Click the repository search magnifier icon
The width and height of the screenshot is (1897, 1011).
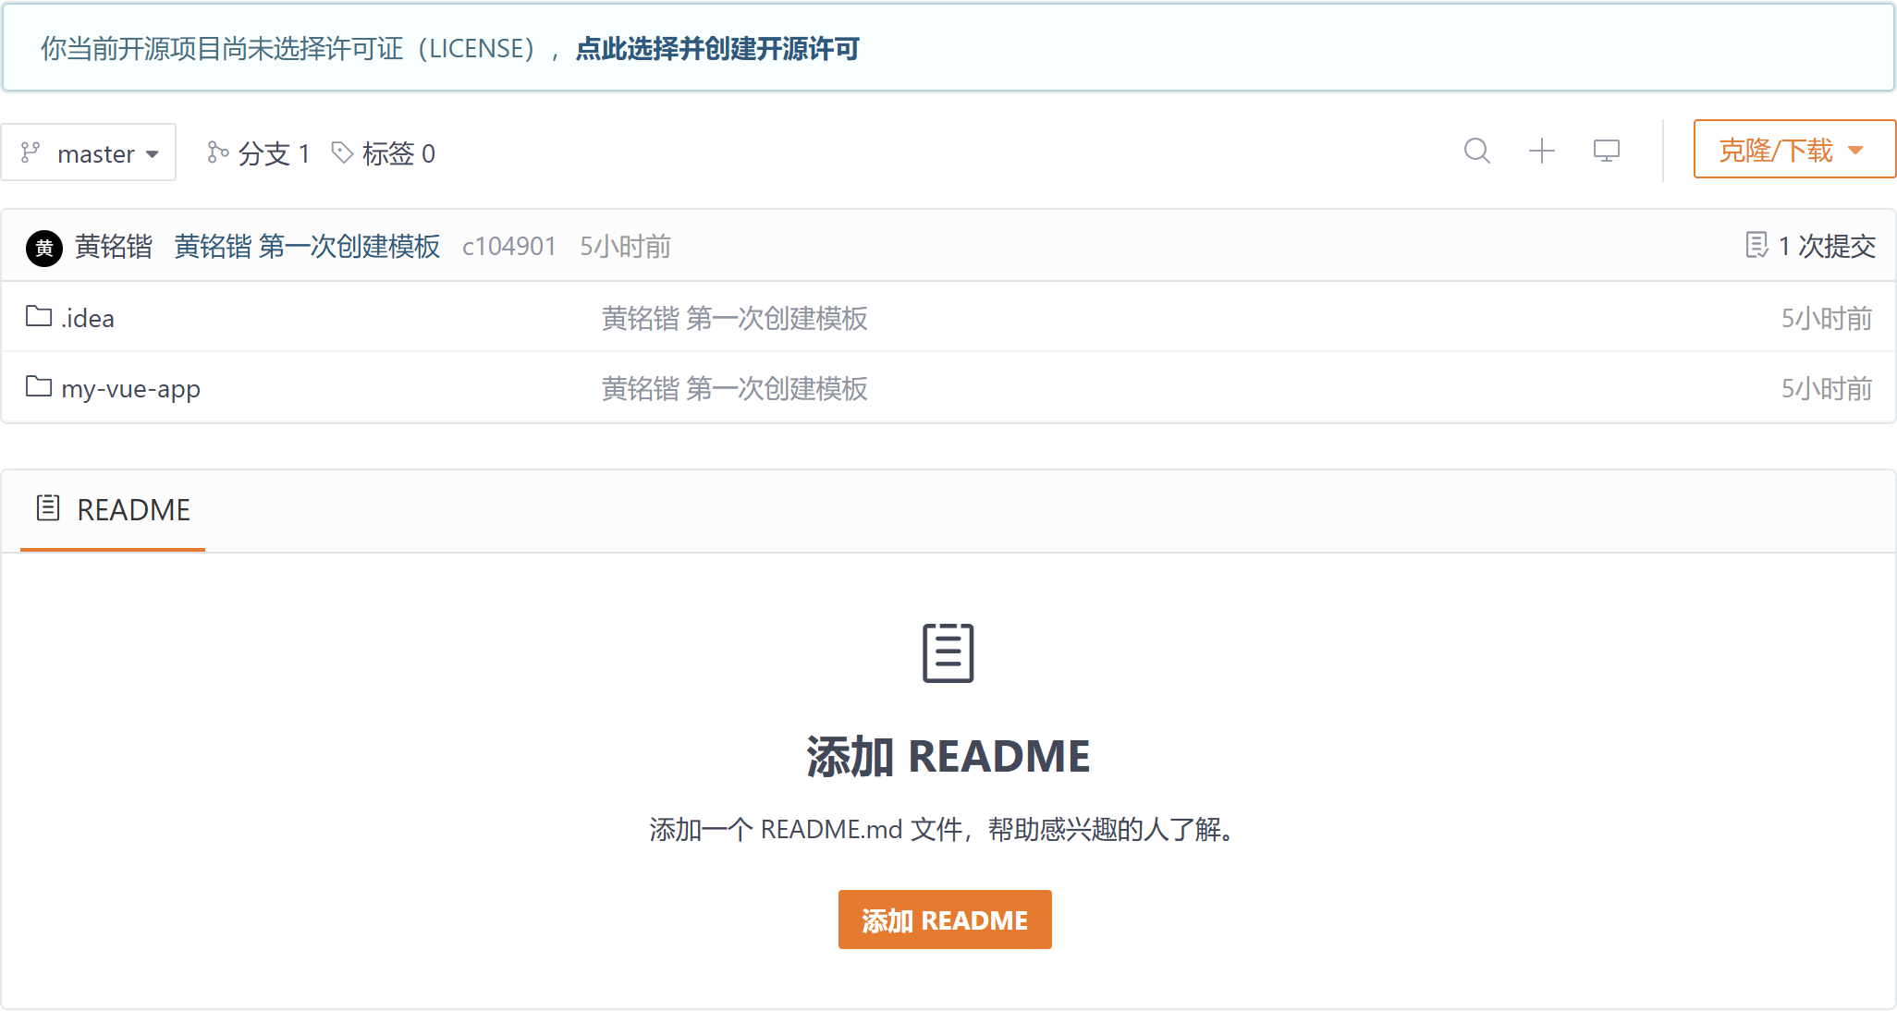(1476, 151)
